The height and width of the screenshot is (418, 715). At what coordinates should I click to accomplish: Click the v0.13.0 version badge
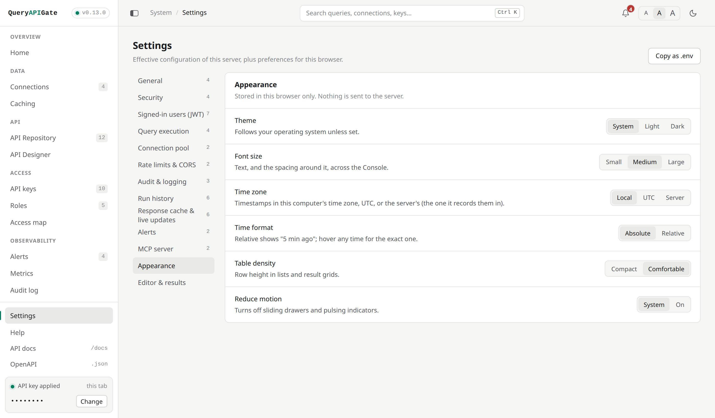(x=90, y=13)
